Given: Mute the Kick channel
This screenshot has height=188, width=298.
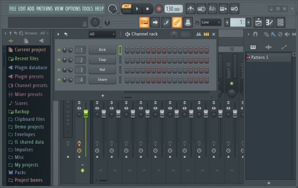Looking at the screenshot, I should 59,50.
